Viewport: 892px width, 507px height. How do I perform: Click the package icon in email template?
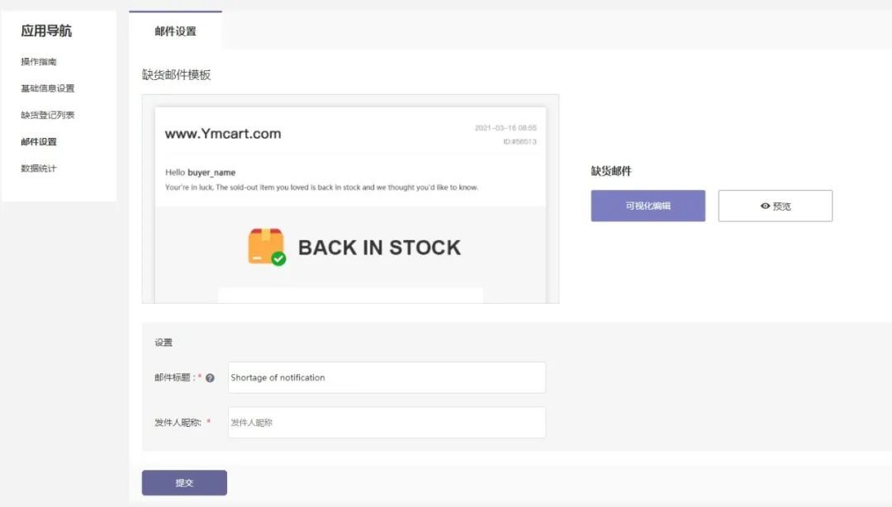point(267,247)
